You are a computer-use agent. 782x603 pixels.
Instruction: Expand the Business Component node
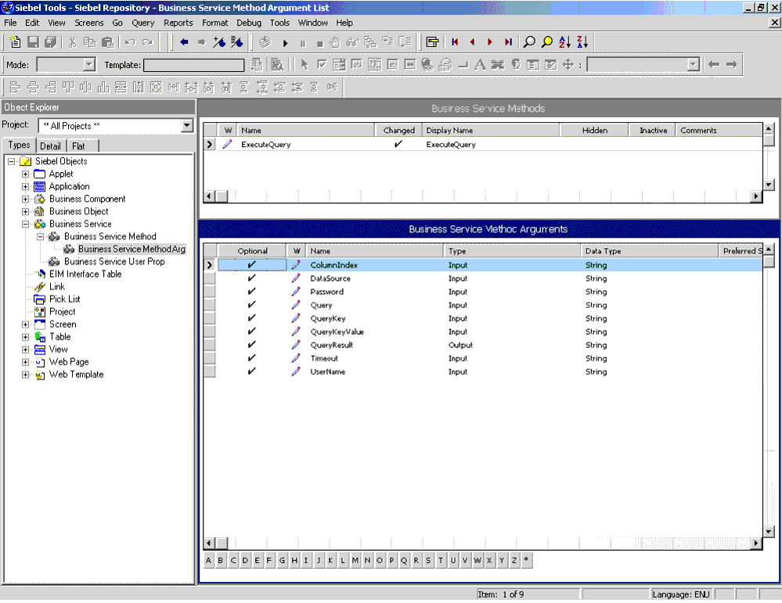tap(25, 199)
